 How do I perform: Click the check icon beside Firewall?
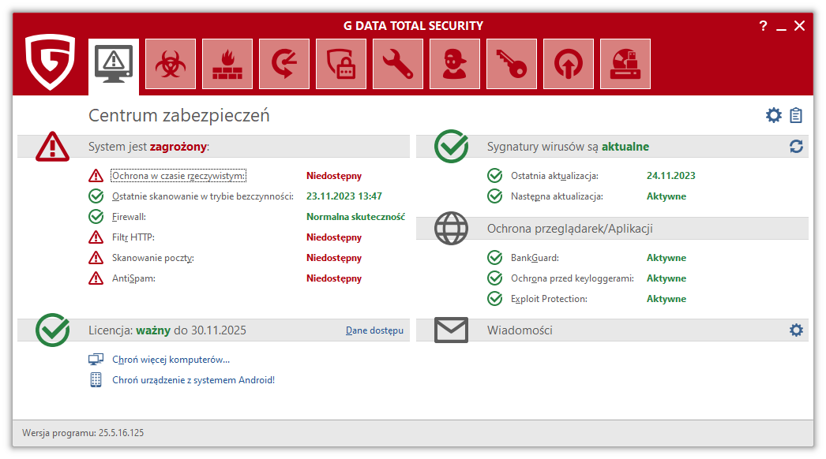(x=96, y=216)
